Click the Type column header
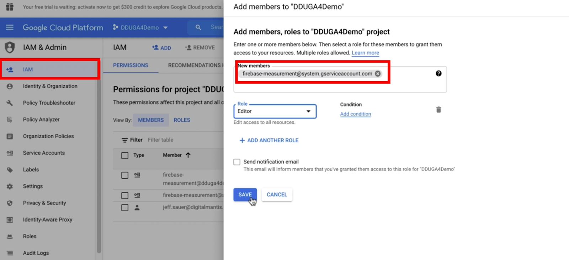Image resolution: width=569 pixels, height=260 pixels. point(139,155)
